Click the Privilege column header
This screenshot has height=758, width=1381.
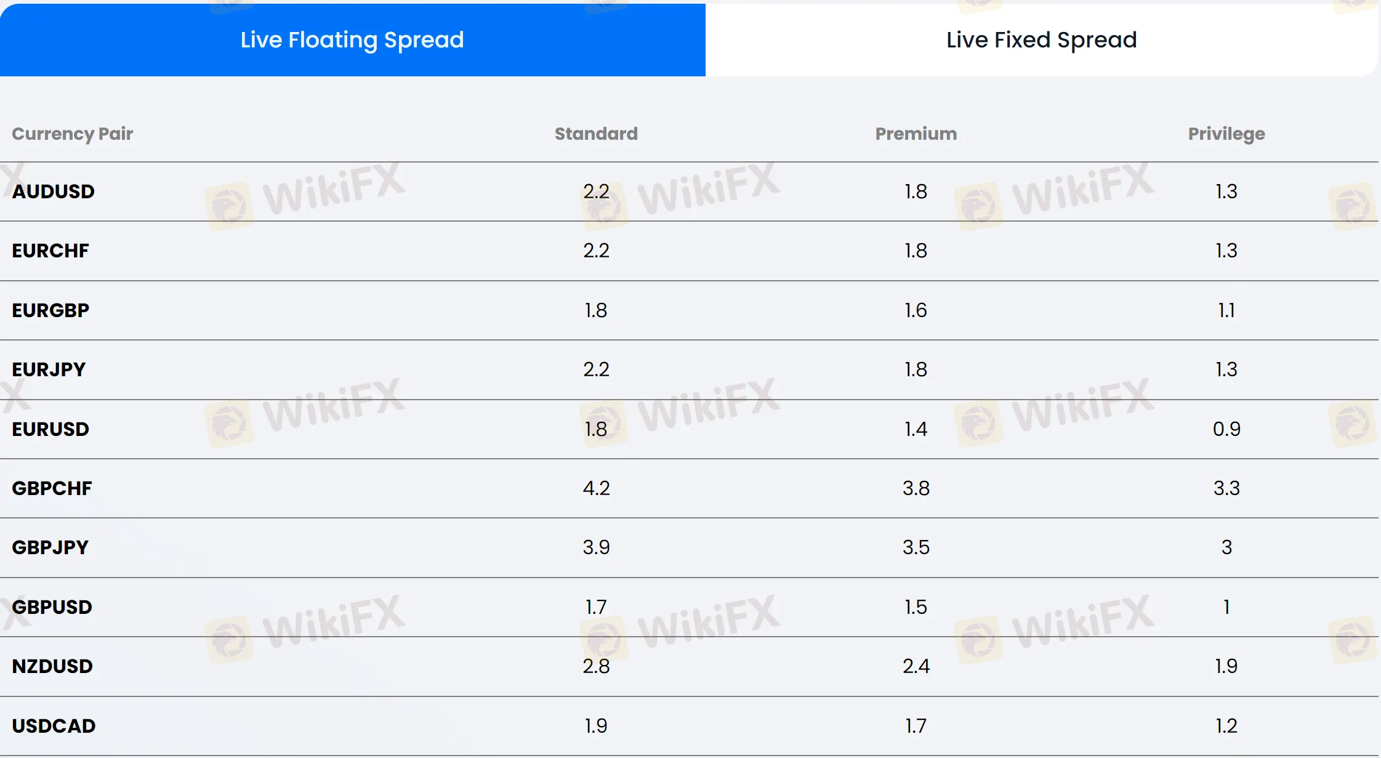point(1226,134)
